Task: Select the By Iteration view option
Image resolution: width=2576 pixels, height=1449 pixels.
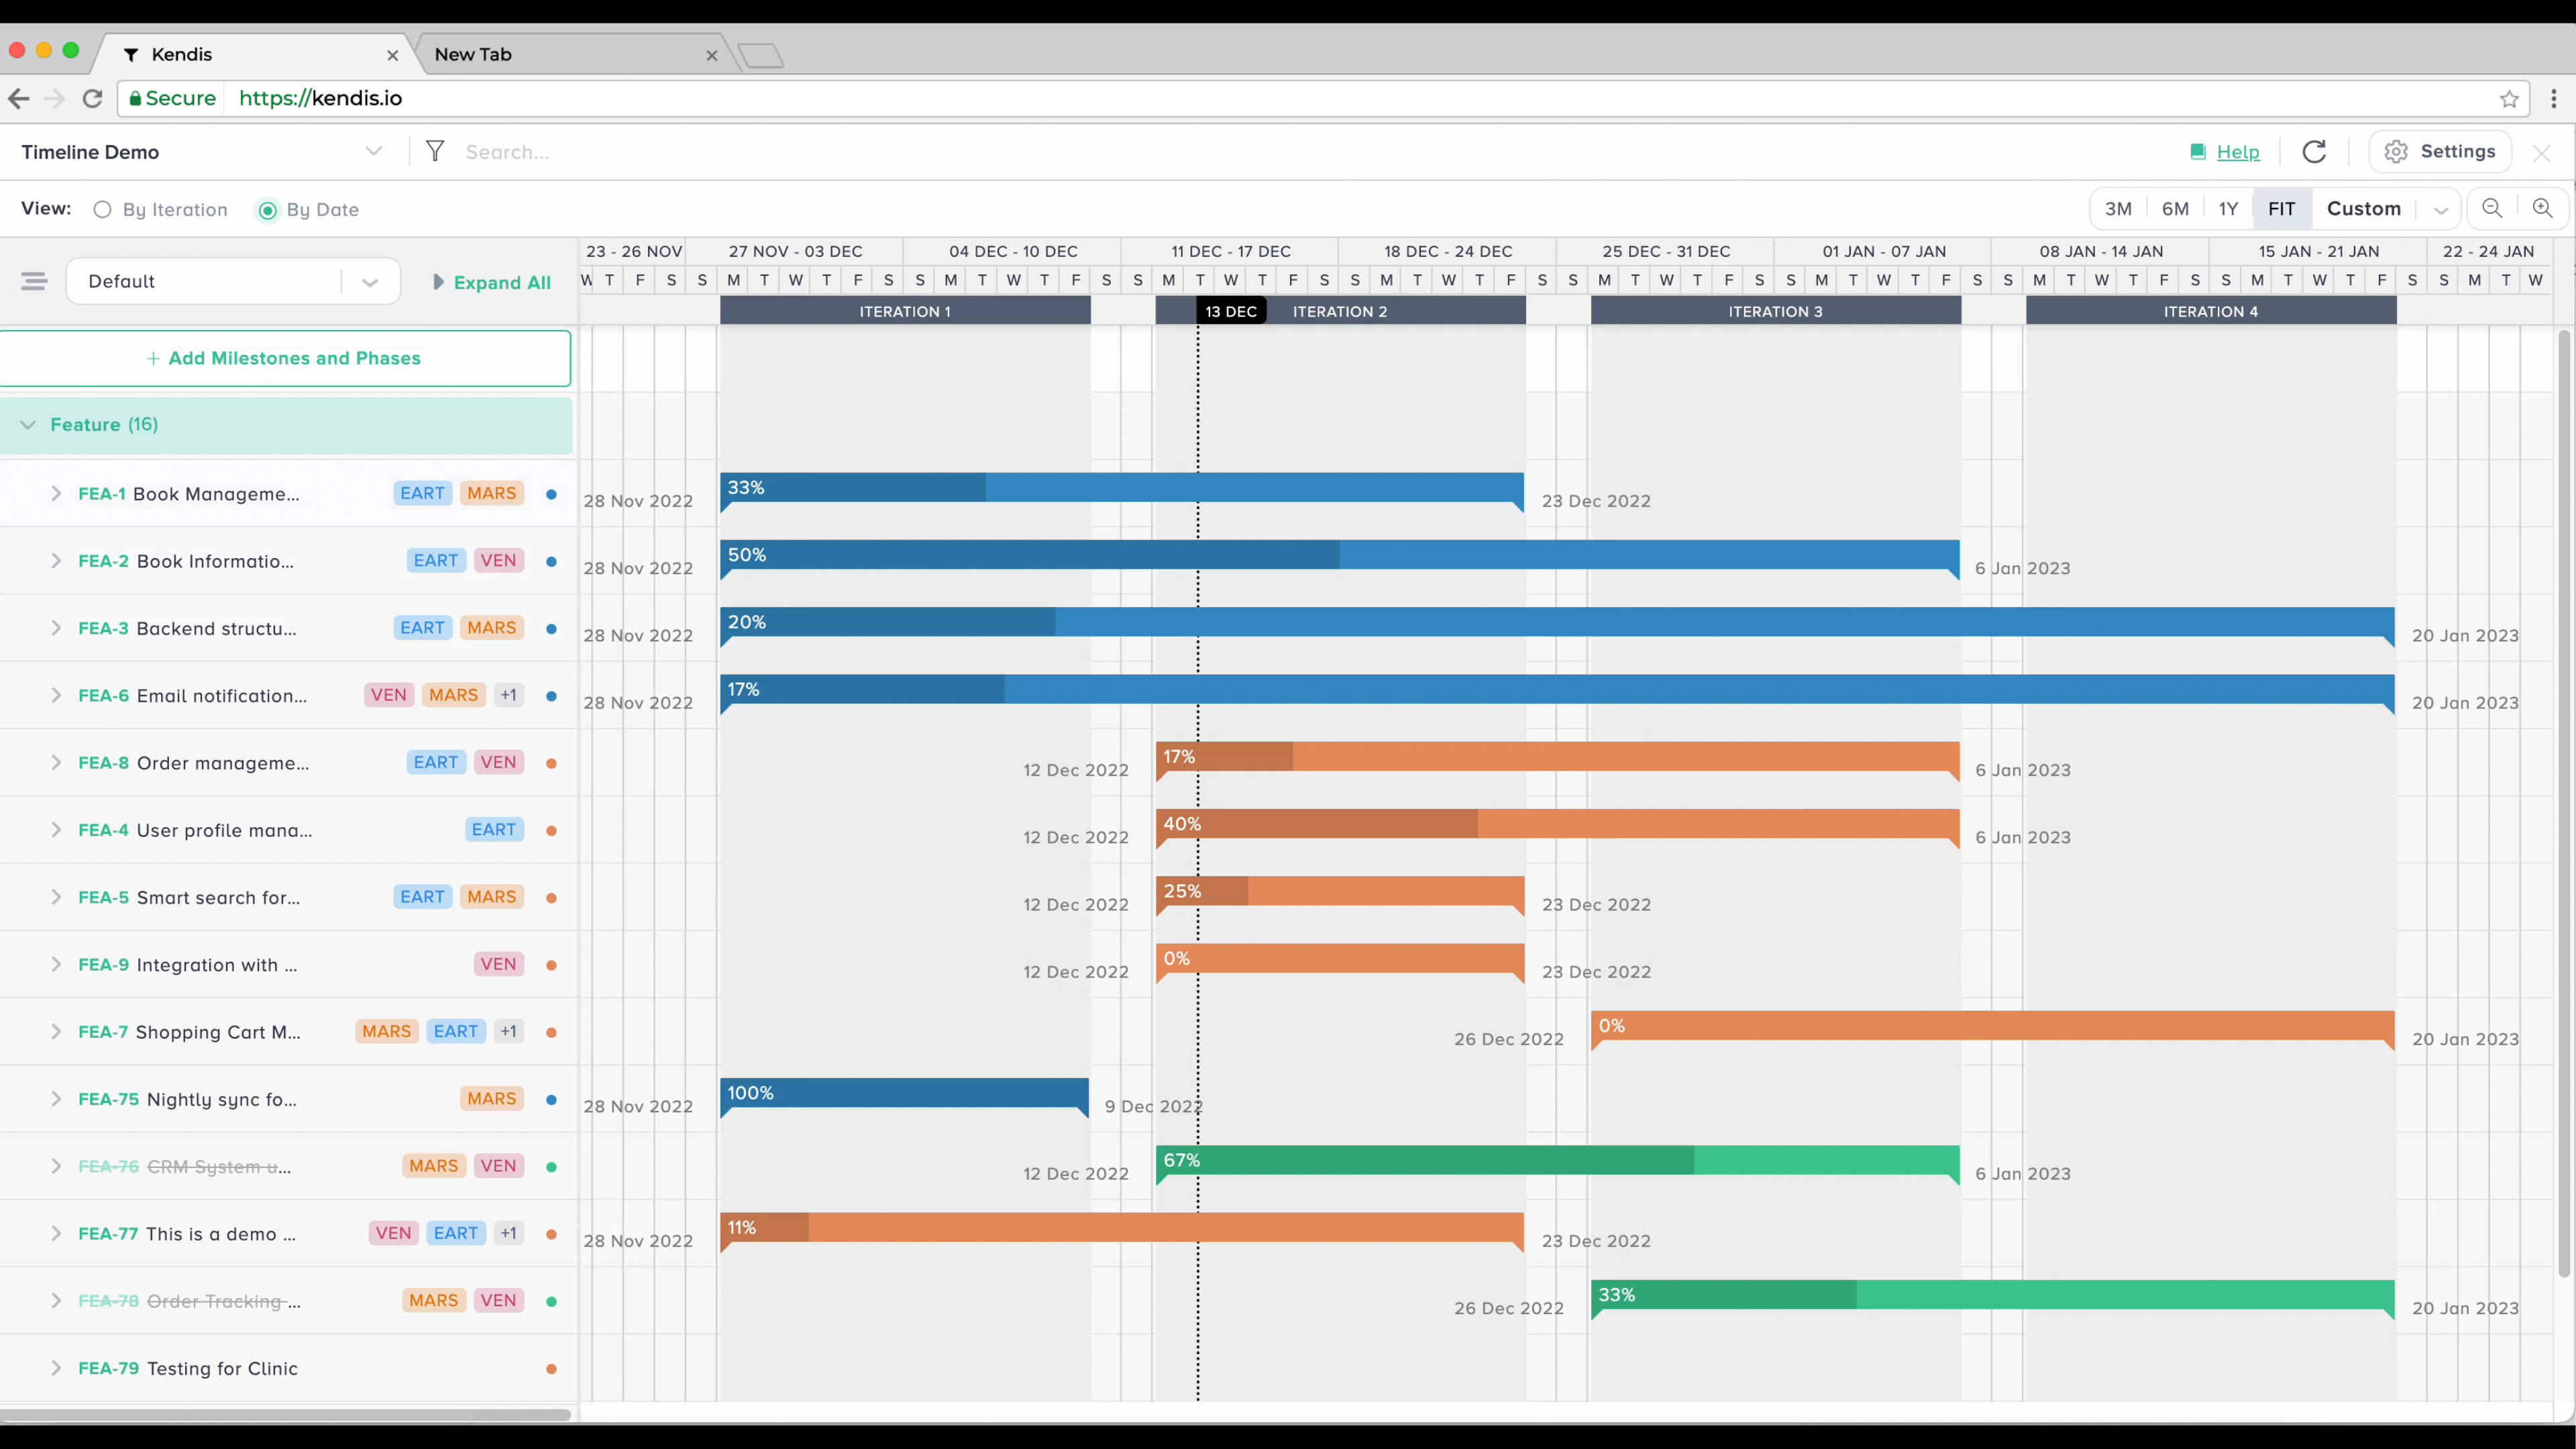Action: [102, 210]
